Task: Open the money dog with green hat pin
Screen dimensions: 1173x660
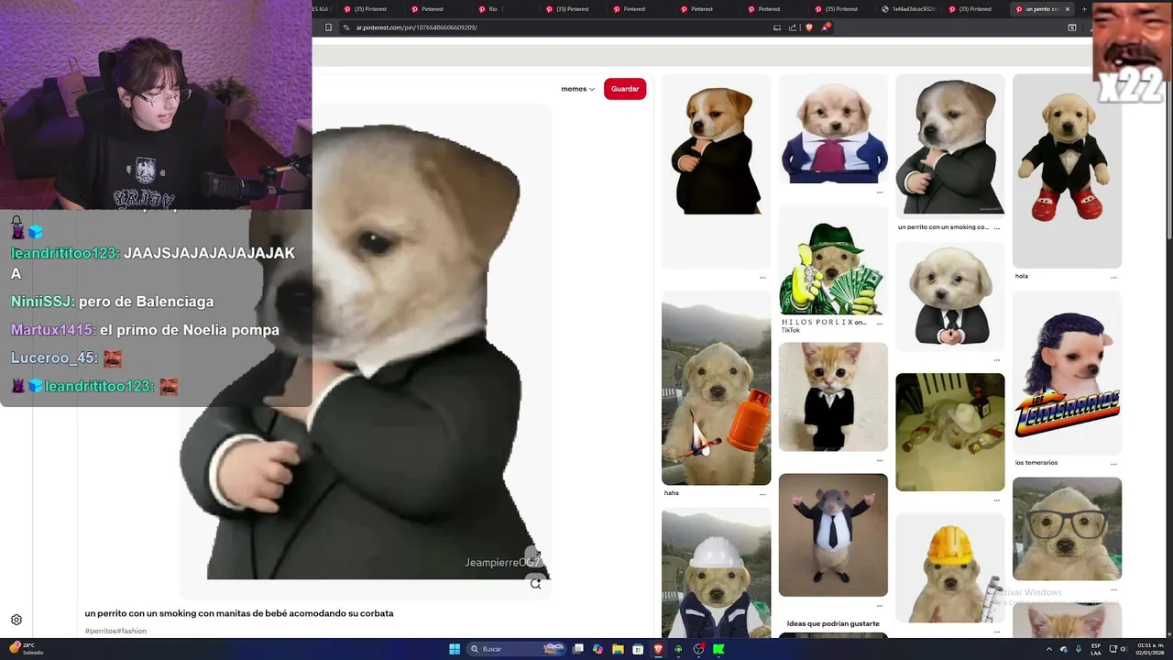Action: (x=832, y=260)
